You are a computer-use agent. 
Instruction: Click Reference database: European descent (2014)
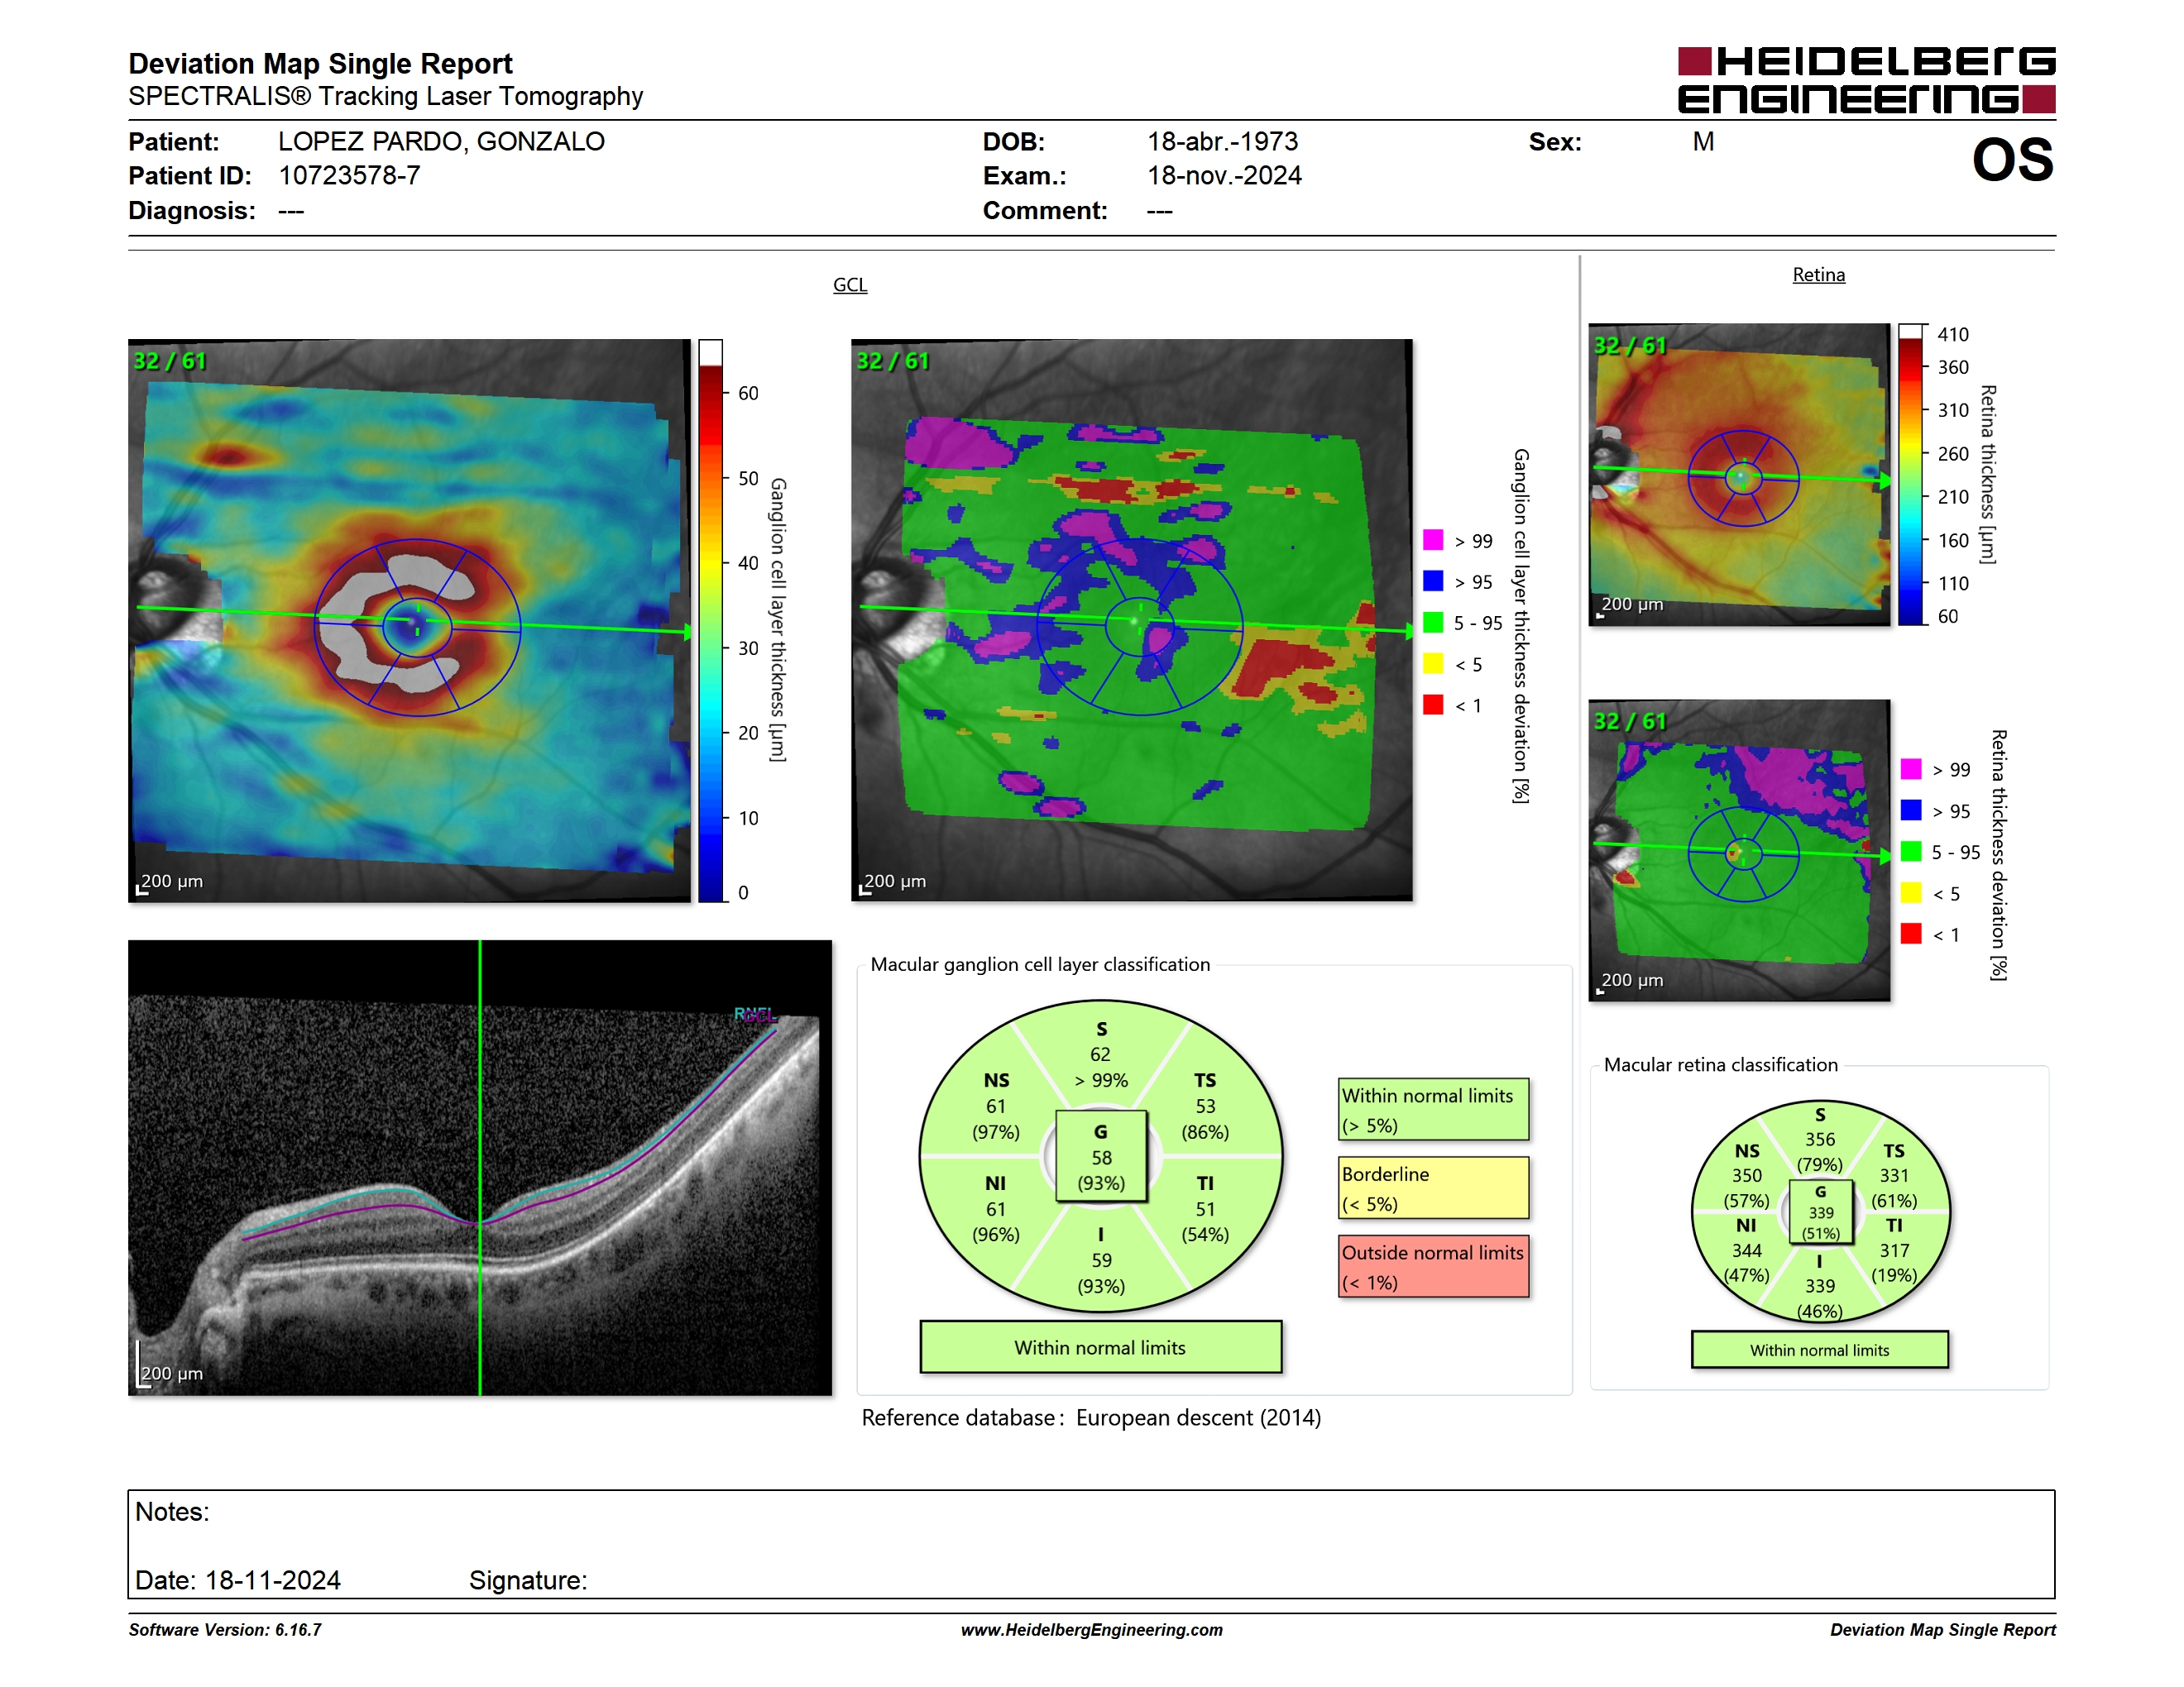tap(1091, 1418)
